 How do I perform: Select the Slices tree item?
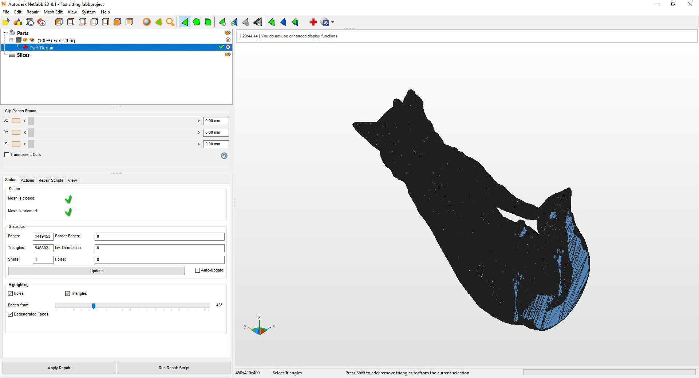click(23, 55)
